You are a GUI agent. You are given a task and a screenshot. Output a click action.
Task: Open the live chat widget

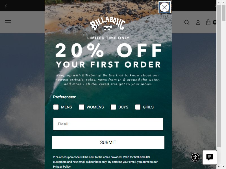tap(210, 157)
